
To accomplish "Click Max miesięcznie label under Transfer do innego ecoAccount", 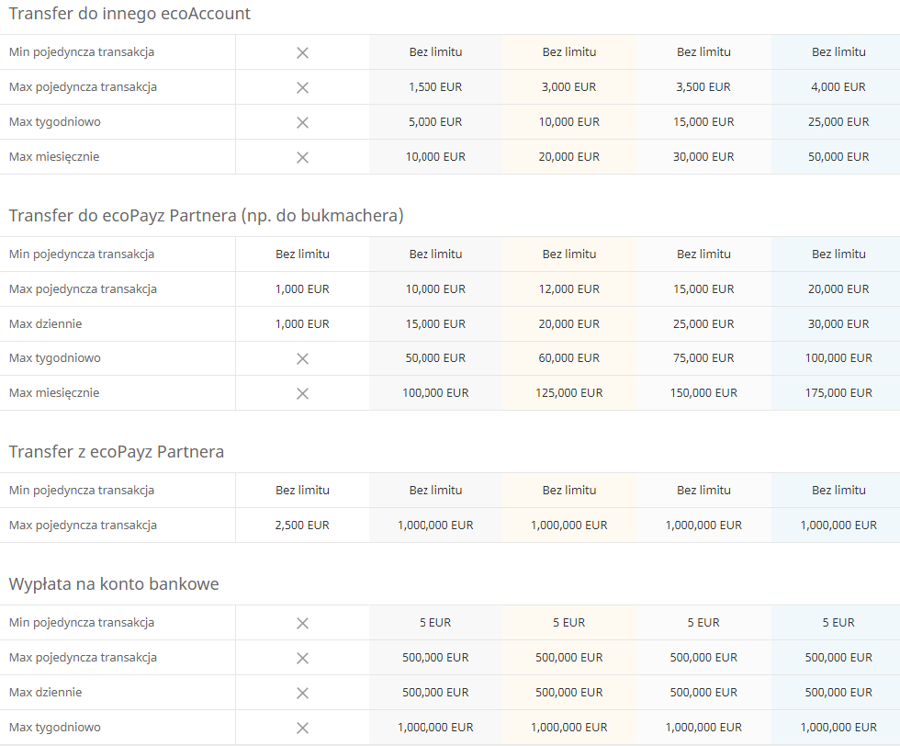I will pos(54,157).
